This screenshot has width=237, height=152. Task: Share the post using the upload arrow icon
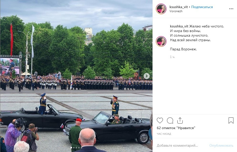[180, 120]
